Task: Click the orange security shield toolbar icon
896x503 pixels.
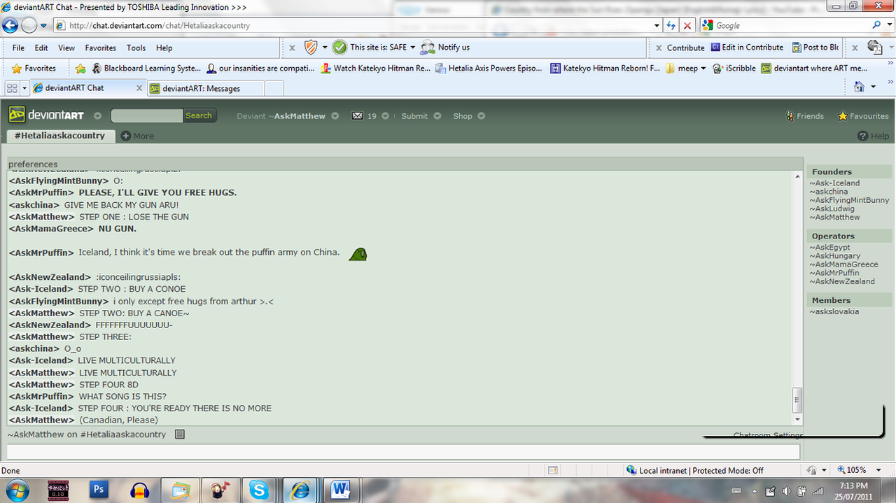Action: click(311, 47)
